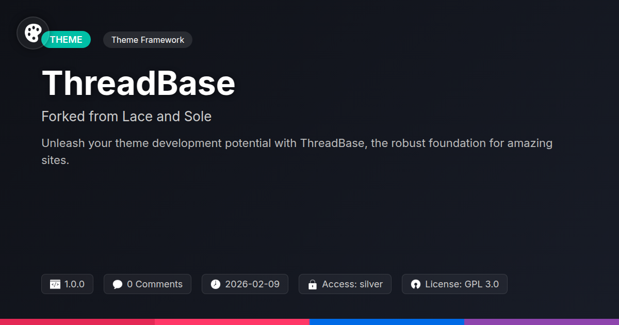The height and width of the screenshot is (325, 619).
Task: Open the License: GPL 3.0 badge
Action: point(454,284)
